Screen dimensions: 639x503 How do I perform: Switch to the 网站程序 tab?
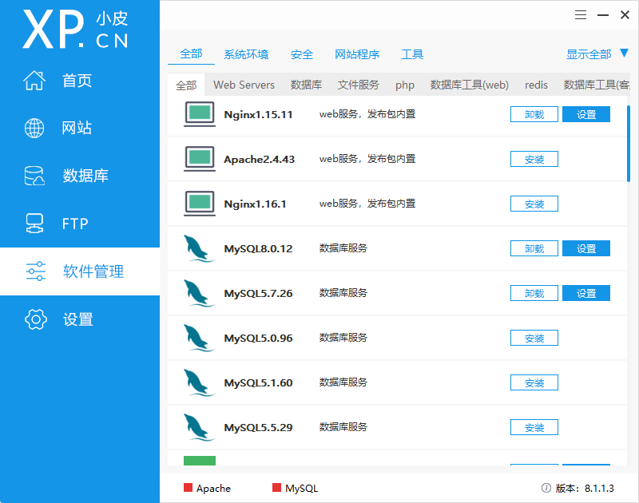357,54
